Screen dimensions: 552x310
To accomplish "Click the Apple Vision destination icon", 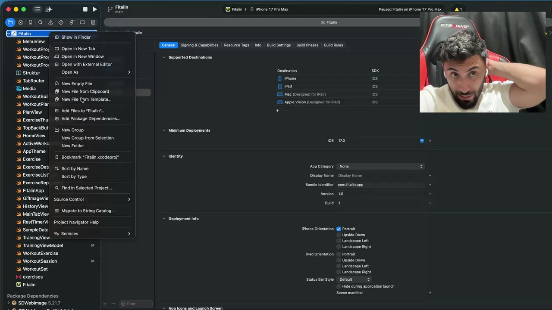I will 280,102.
